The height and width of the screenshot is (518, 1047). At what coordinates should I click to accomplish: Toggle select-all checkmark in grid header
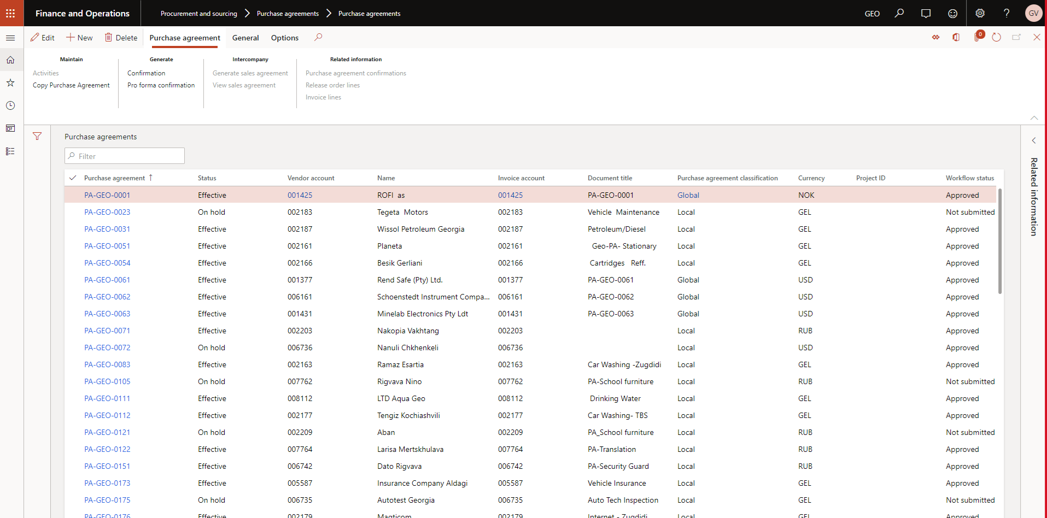tap(73, 178)
